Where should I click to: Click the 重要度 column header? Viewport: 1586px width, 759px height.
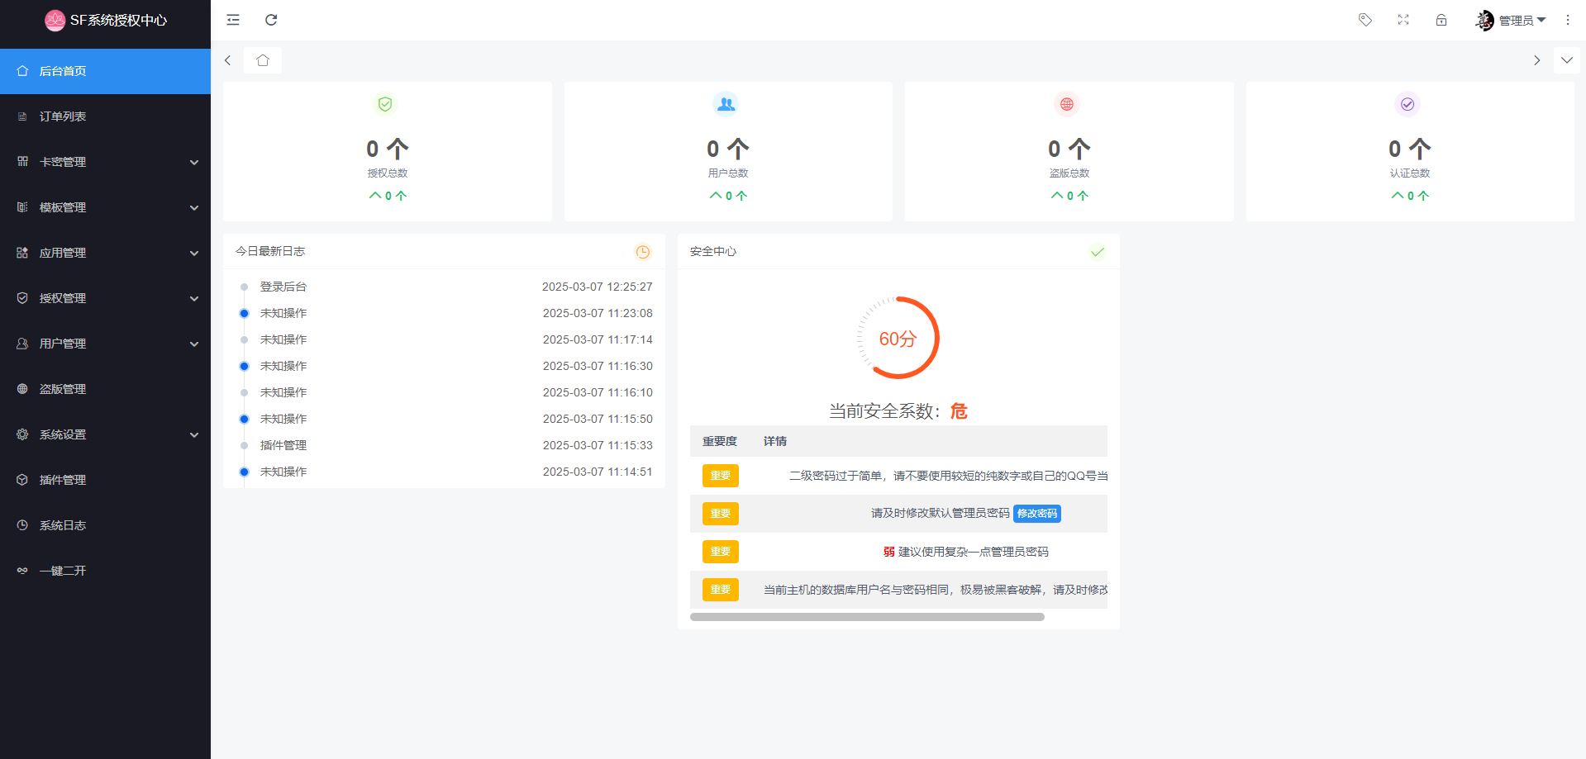[720, 442]
